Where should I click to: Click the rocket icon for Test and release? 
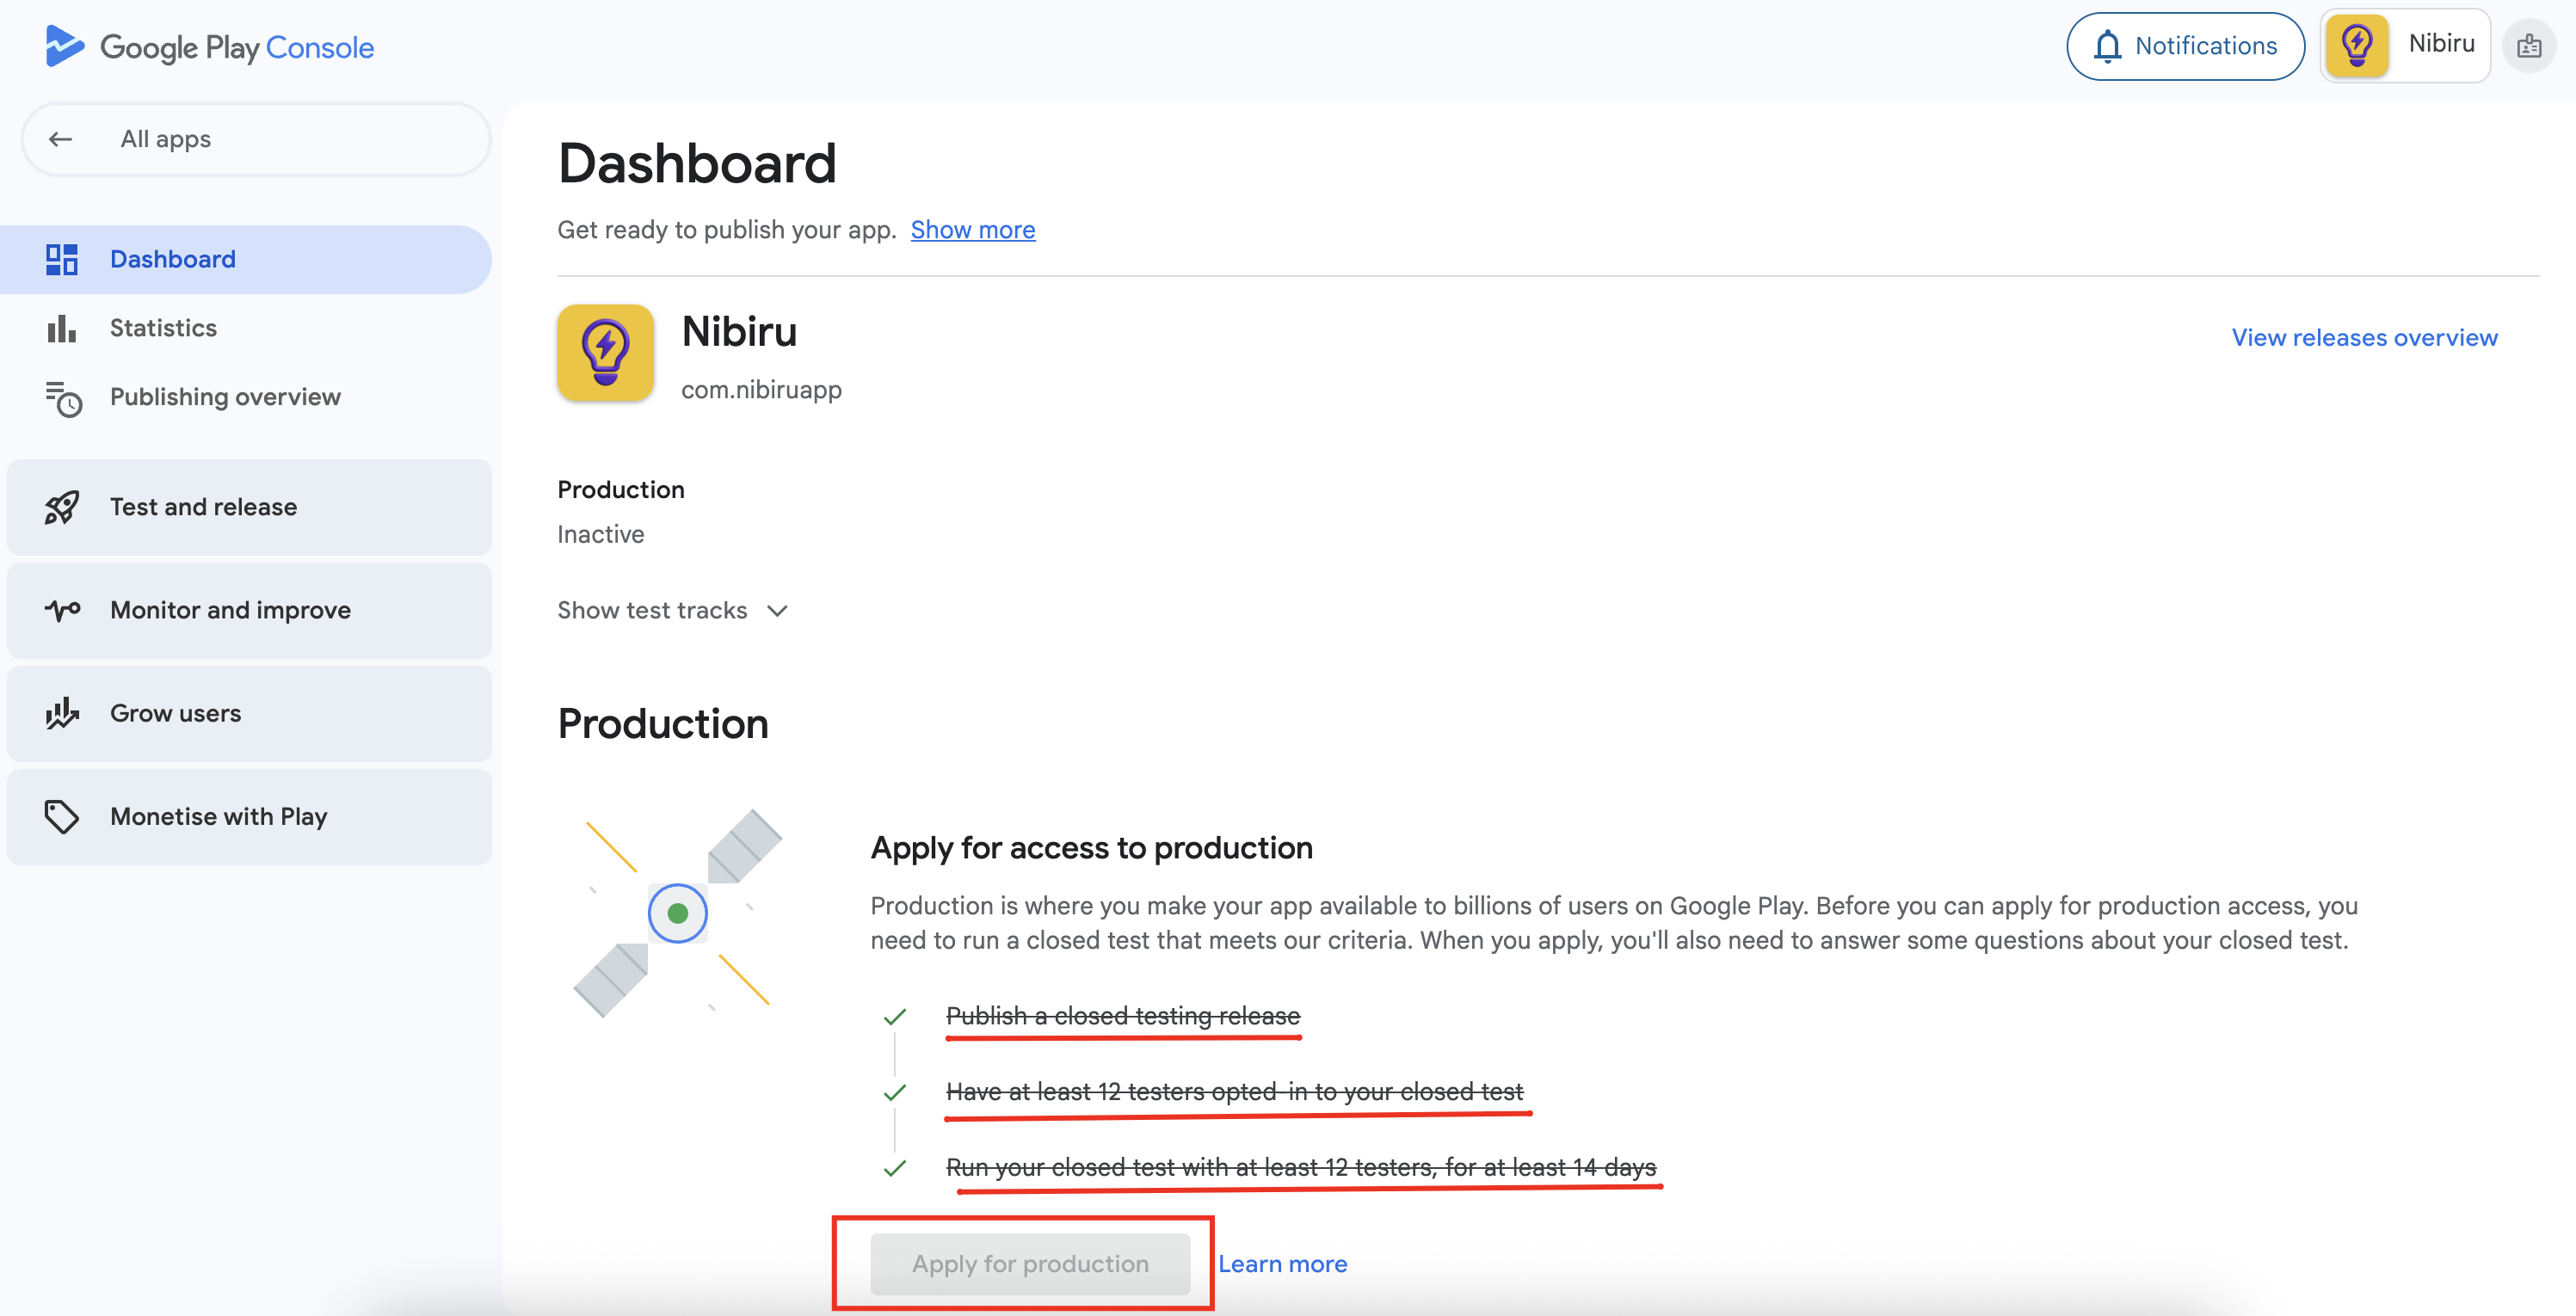point(61,507)
